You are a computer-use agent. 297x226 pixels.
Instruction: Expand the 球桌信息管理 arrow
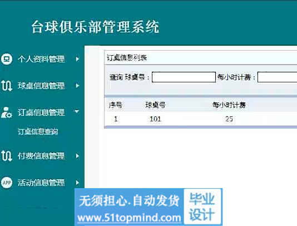[77, 86]
